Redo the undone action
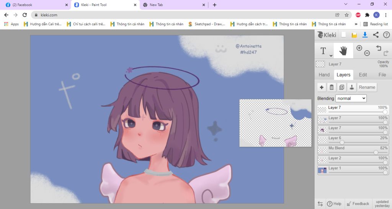This screenshot has width=392, height=209. [386, 53]
